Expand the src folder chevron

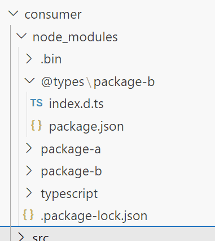(21, 237)
